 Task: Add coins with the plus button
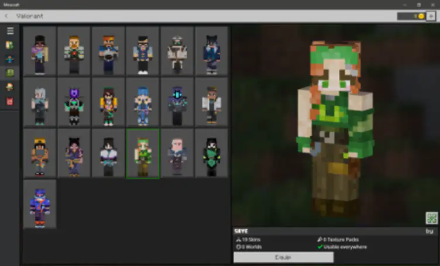tap(431, 16)
